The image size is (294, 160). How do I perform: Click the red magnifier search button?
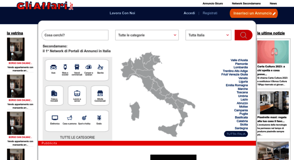(x=243, y=35)
